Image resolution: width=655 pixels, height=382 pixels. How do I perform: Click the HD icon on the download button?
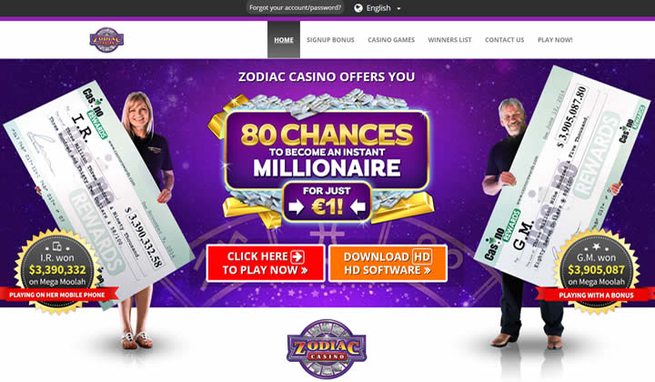(x=421, y=256)
